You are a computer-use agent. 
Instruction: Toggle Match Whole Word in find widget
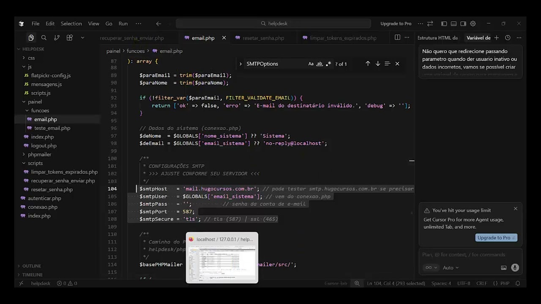320,64
